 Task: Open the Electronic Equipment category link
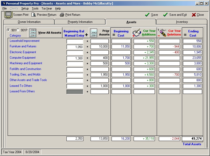tap(23, 52)
